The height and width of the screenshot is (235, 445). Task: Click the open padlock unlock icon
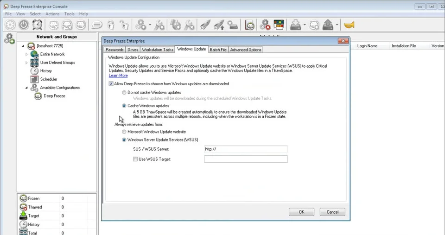(x=124, y=25)
